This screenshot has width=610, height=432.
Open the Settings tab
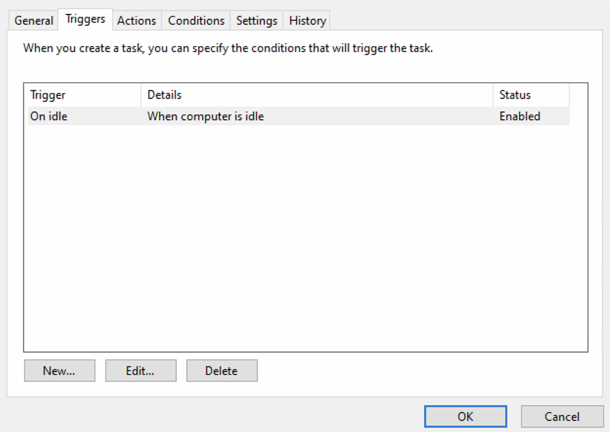click(x=257, y=21)
